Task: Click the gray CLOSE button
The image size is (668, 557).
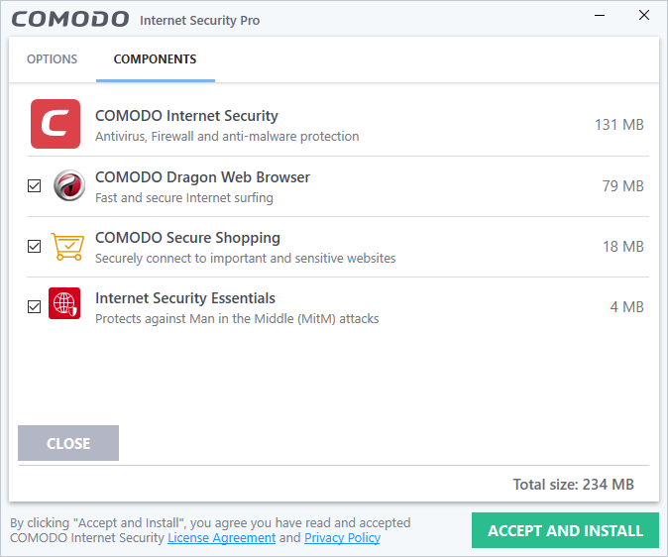Action: (x=68, y=443)
